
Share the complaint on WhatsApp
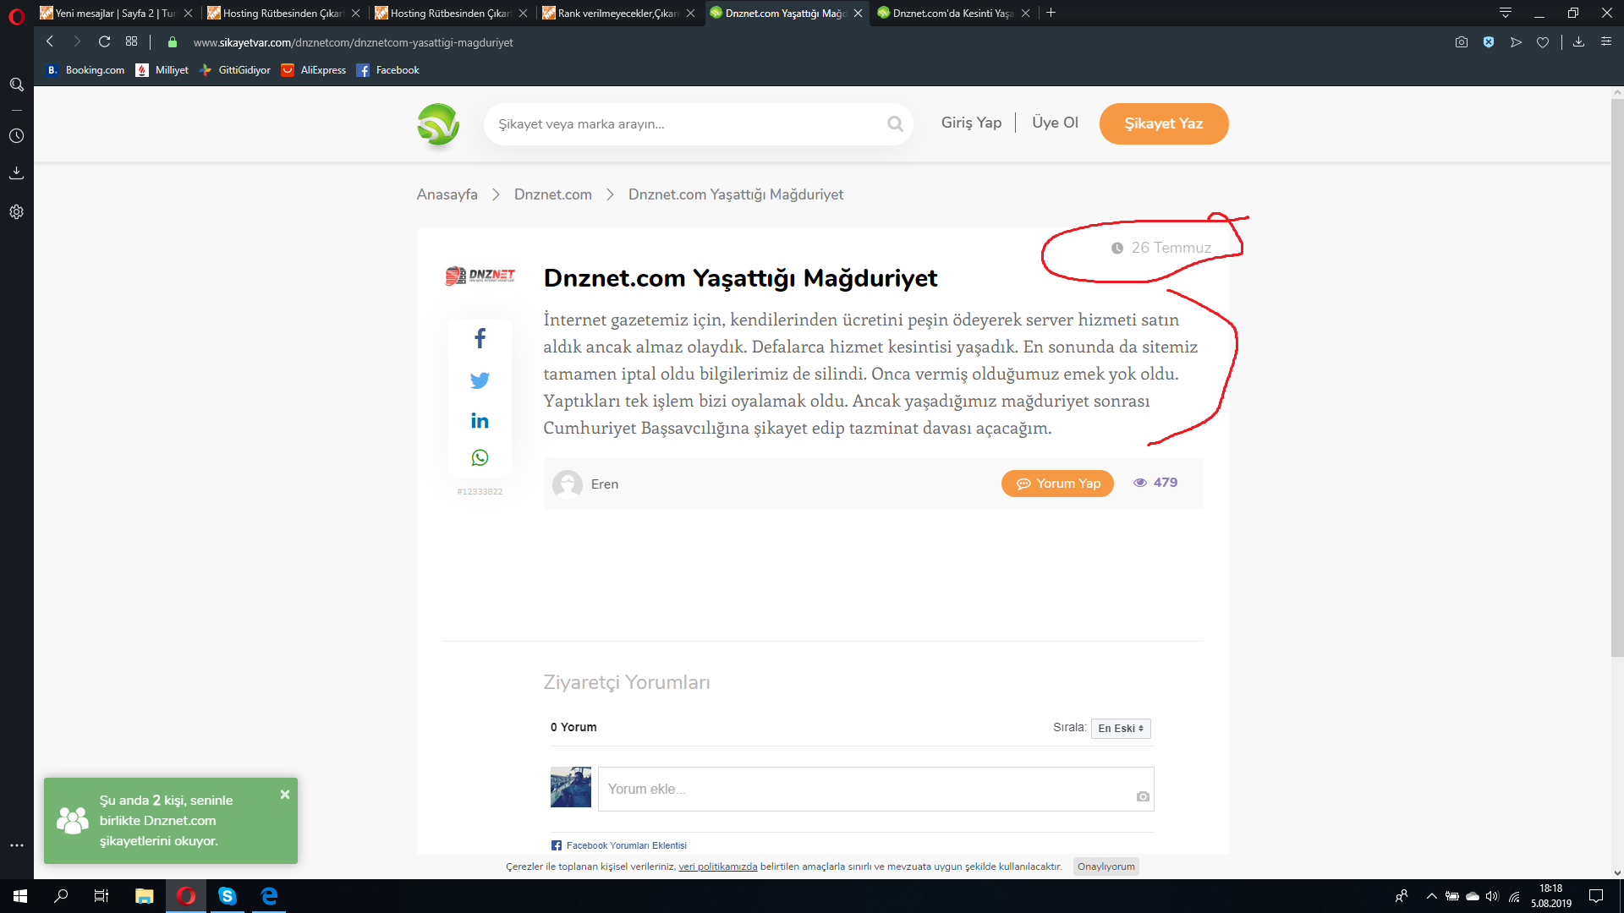click(480, 457)
